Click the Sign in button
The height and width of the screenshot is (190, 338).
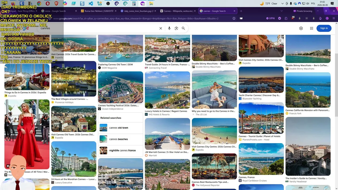coord(324,28)
